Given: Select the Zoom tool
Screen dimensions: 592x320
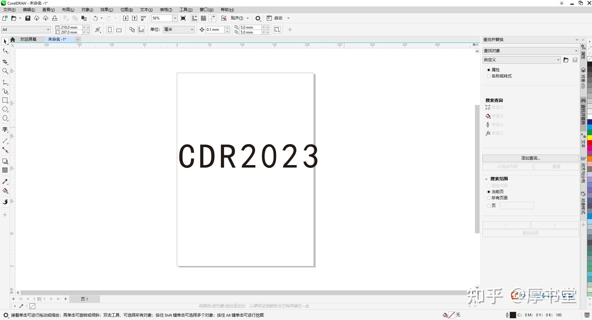Looking at the screenshot, I should tap(5, 71).
